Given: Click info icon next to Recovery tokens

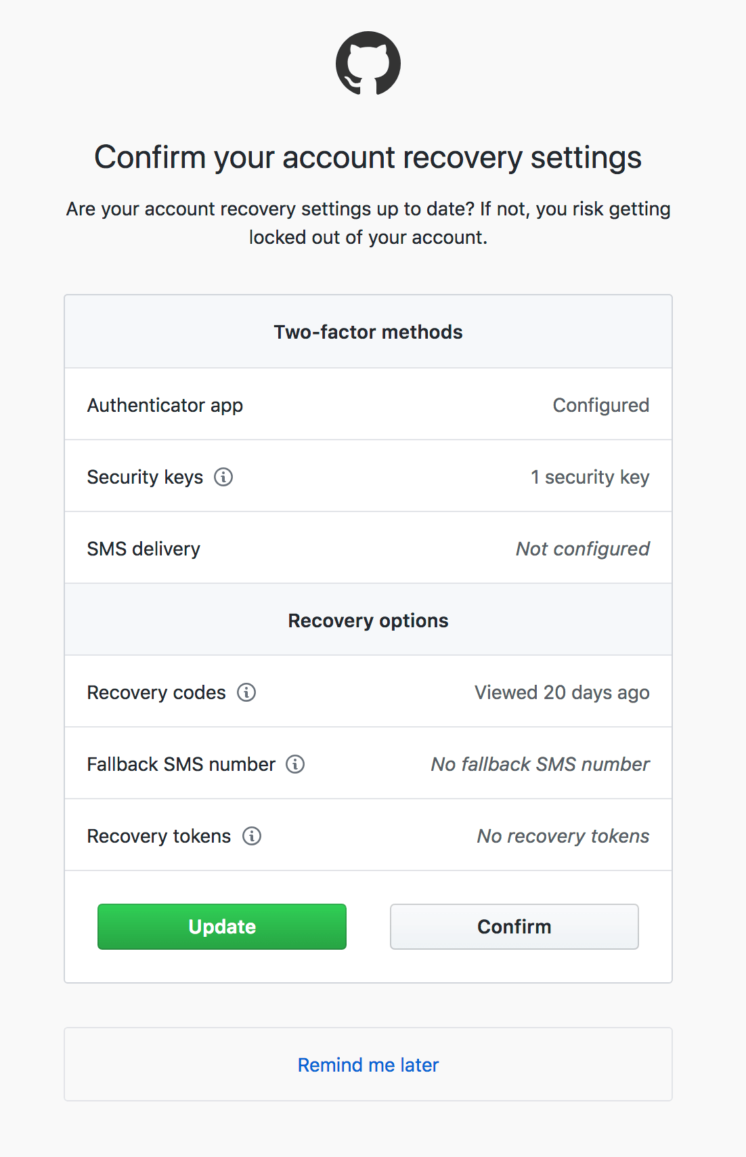Looking at the screenshot, I should coord(252,836).
